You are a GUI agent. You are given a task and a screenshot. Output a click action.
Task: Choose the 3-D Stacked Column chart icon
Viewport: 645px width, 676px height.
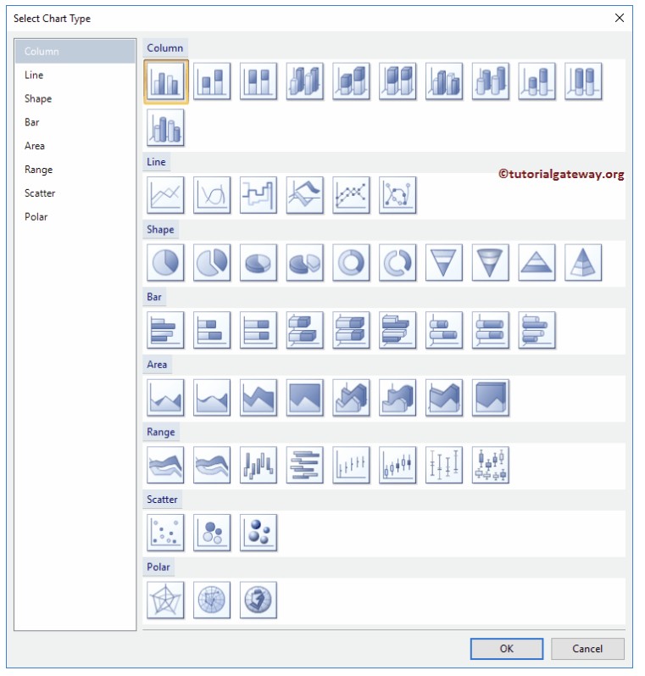(352, 81)
